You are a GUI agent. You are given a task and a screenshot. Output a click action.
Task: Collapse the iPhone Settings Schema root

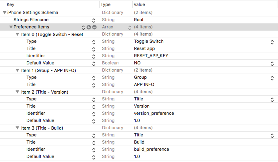click(4, 13)
